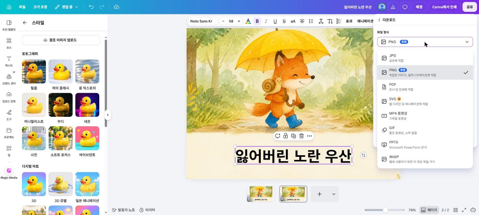Image resolution: width=479 pixels, height=215 pixels.
Task: Go back from 스타일 panel
Action: (25, 23)
